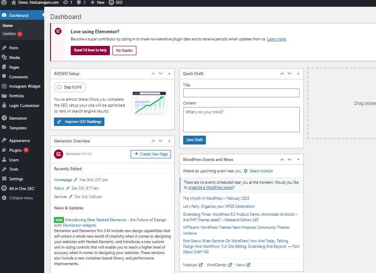
Task: Toggle AIOSEO Setup panel collapse
Action: (x=169, y=74)
